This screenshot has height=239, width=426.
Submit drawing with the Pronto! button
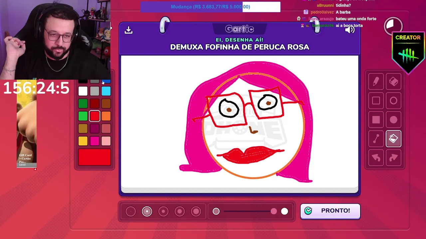point(330,211)
